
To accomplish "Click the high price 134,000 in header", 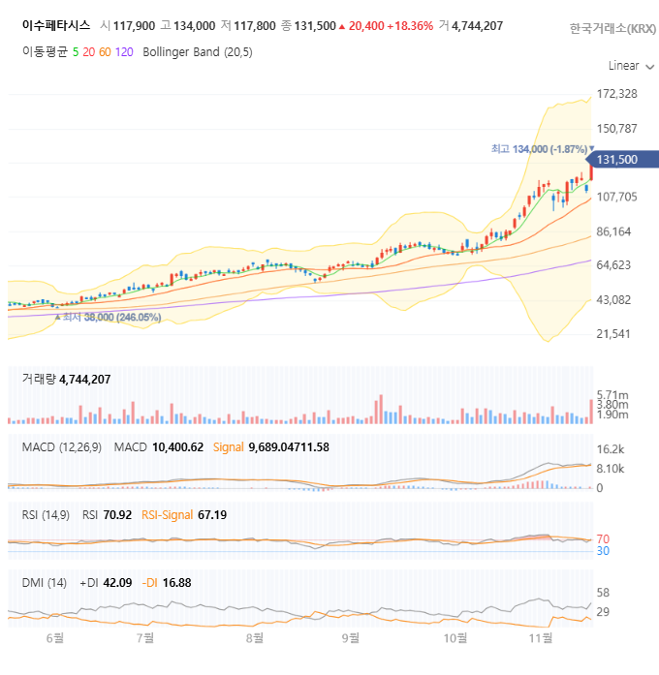I will click(194, 26).
